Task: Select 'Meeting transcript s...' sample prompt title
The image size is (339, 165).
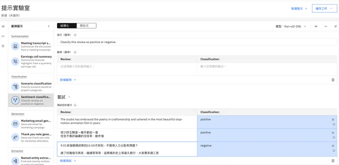Action: 36,43
